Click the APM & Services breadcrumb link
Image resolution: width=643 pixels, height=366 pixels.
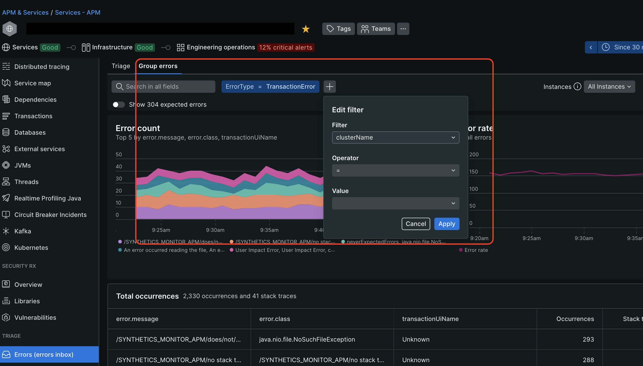click(25, 12)
